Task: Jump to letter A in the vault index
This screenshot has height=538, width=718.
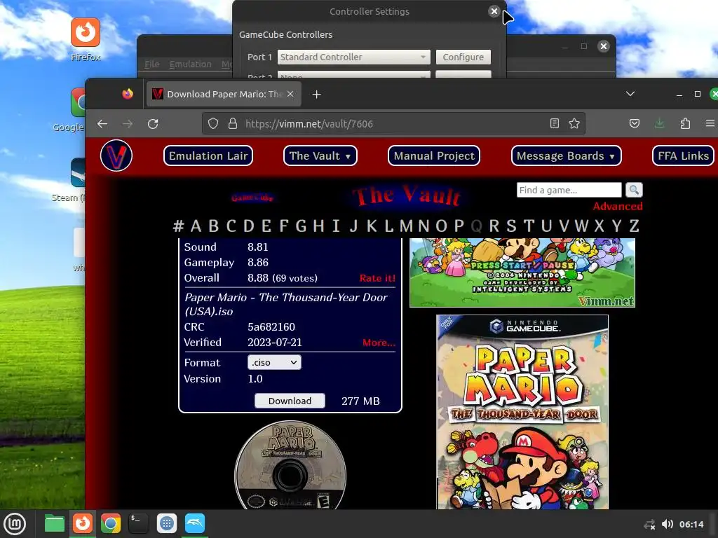Action: click(x=196, y=226)
